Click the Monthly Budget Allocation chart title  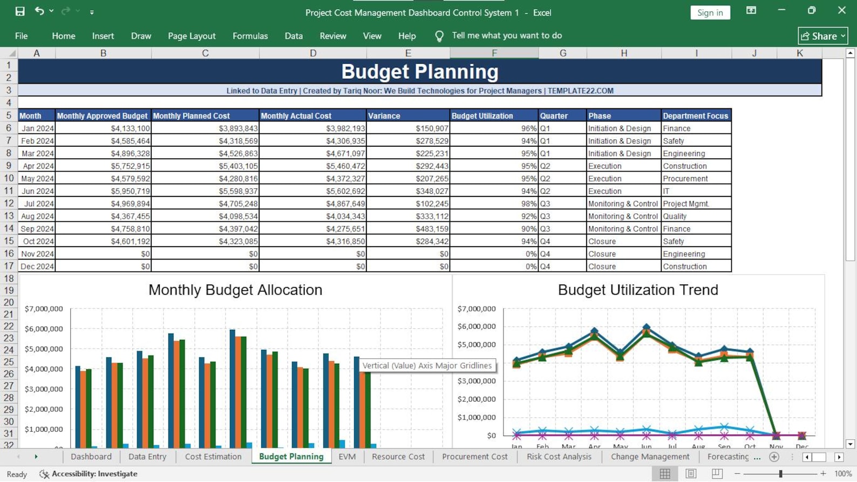[235, 290]
